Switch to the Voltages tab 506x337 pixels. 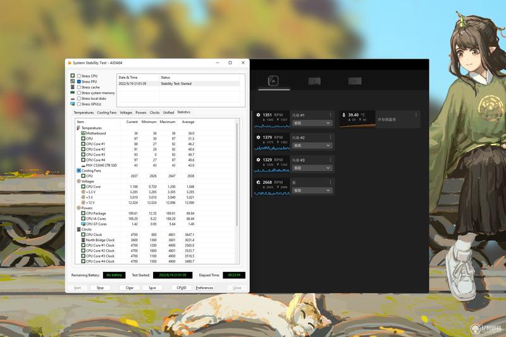[x=126, y=113]
